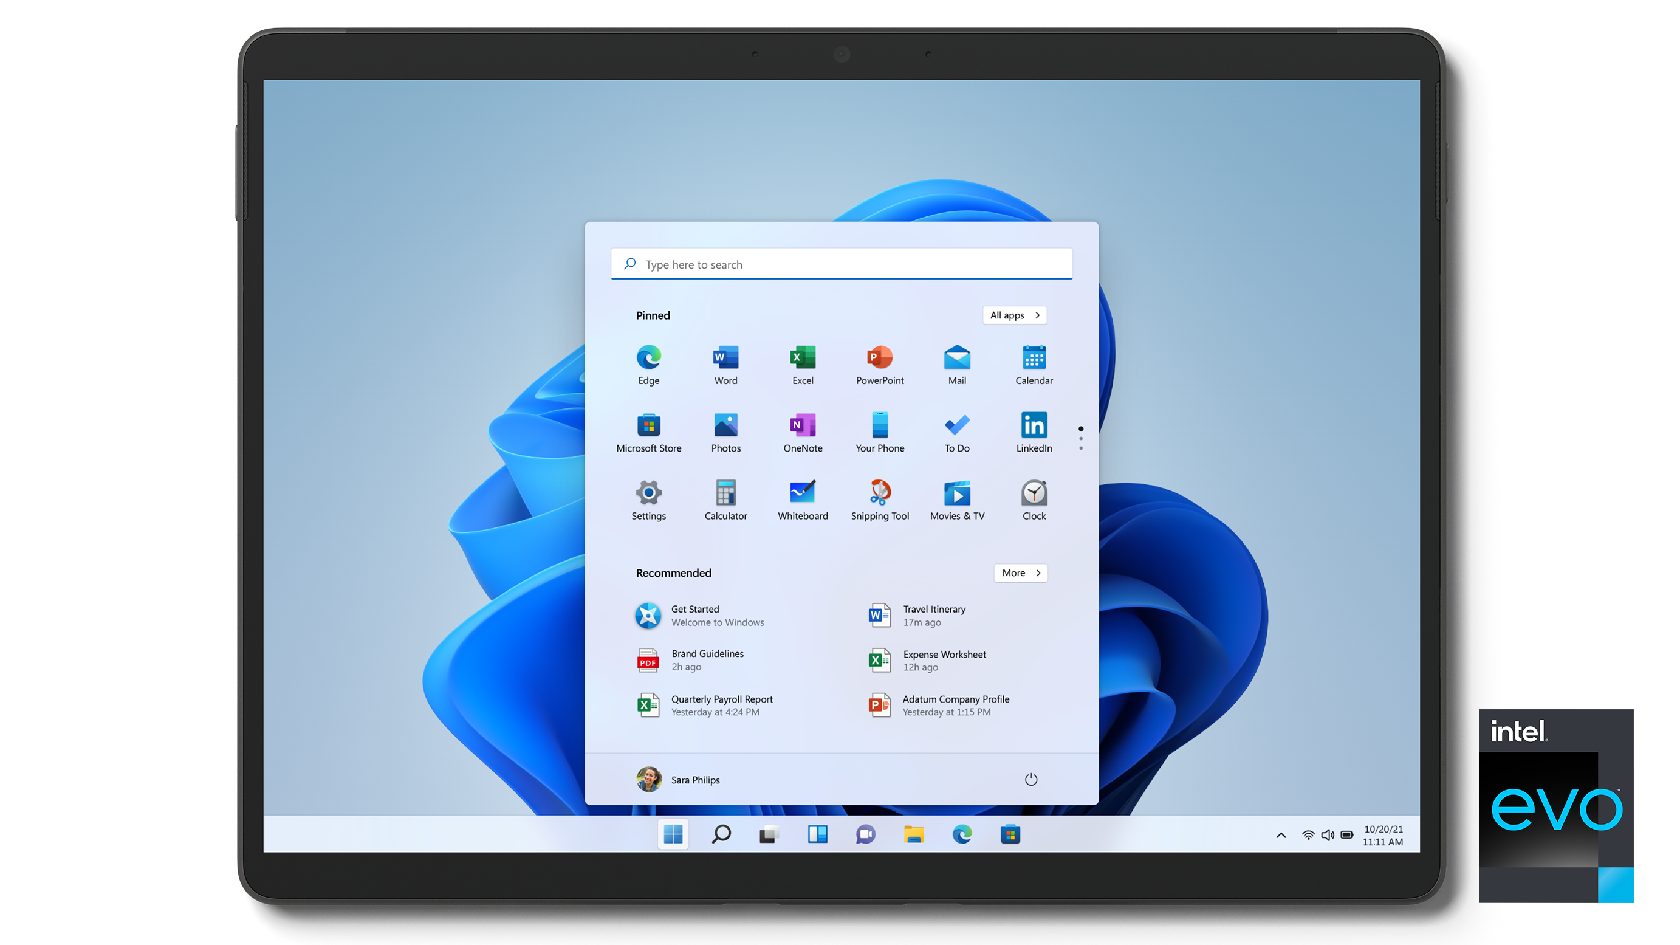Image resolution: width=1680 pixels, height=945 pixels.
Task: Open LinkedIn pinned app
Action: (x=1034, y=433)
